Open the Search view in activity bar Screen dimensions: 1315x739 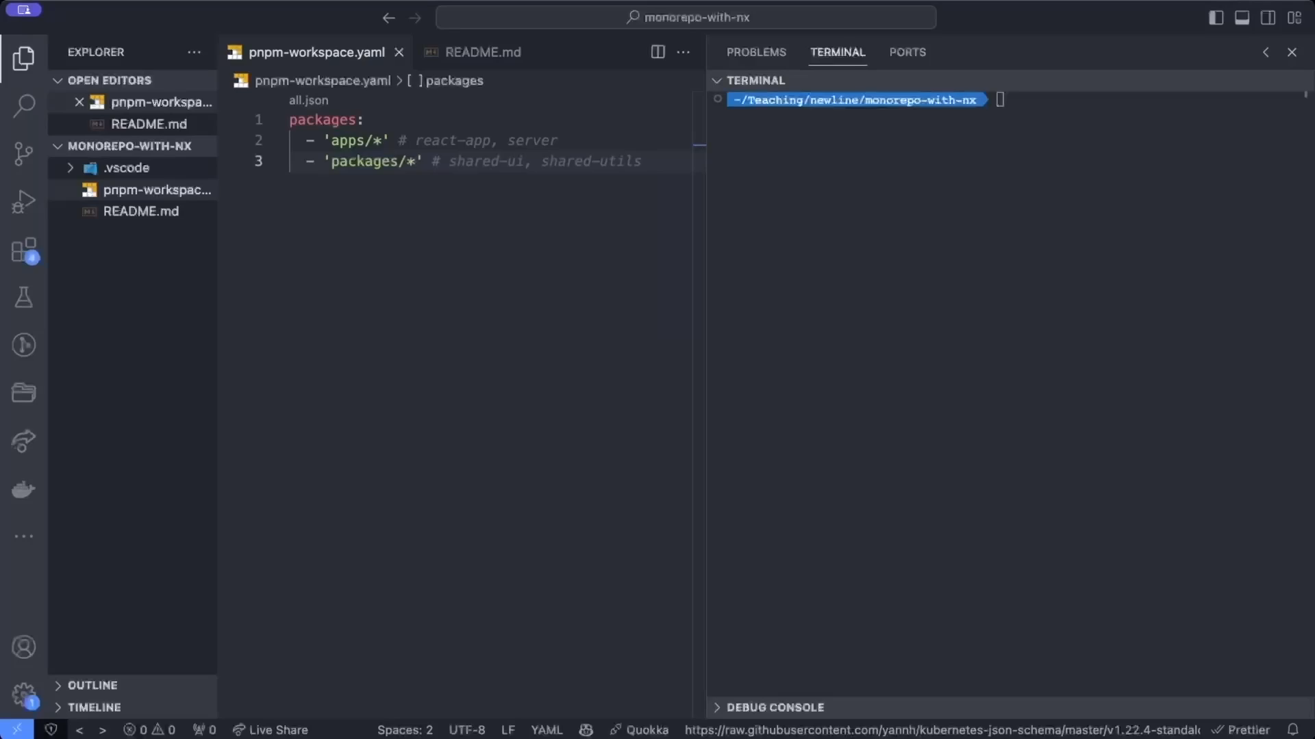point(24,106)
